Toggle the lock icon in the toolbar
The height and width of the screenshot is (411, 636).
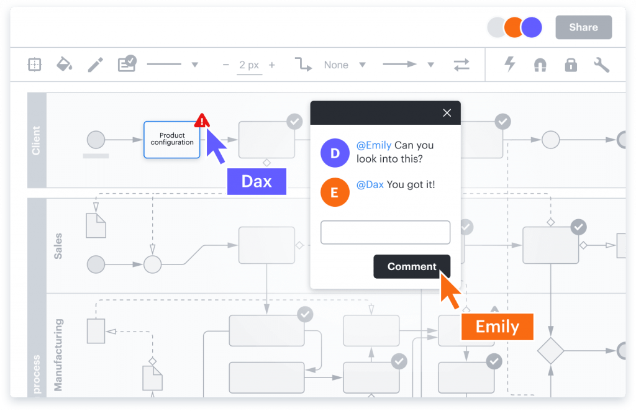[570, 65]
